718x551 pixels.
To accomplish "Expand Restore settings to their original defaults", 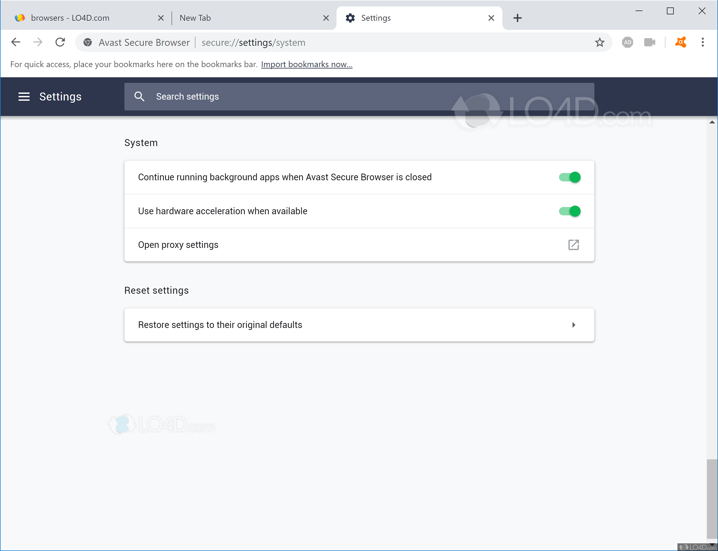I will coord(573,325).
